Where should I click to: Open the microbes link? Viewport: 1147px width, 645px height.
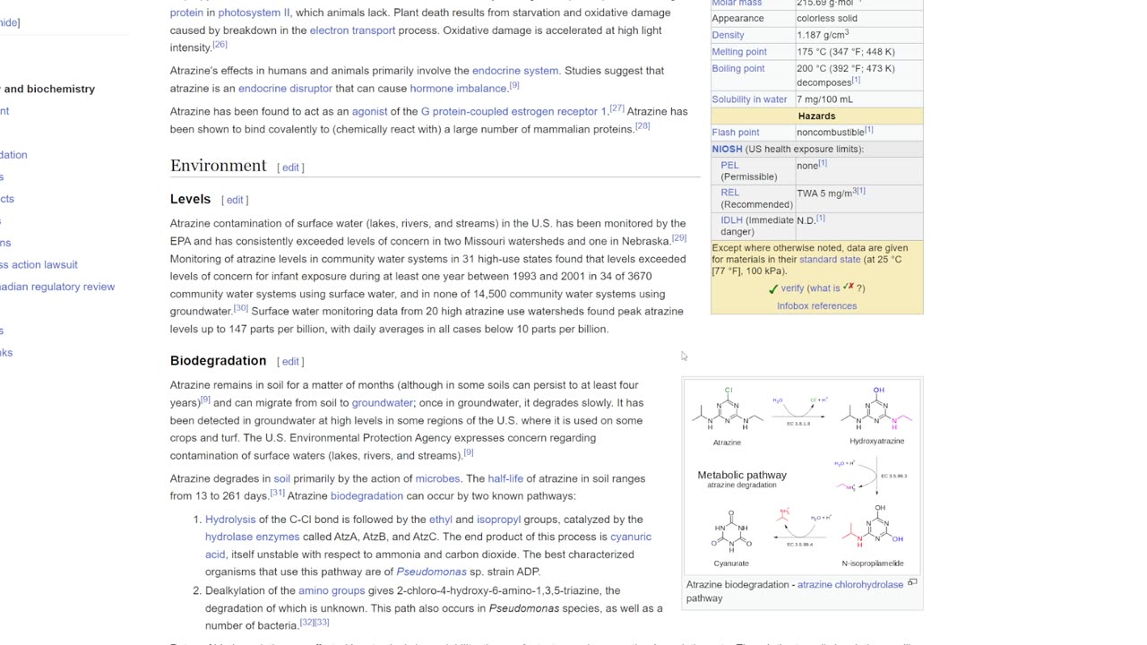pyautogui.click(x=437, y=479)
